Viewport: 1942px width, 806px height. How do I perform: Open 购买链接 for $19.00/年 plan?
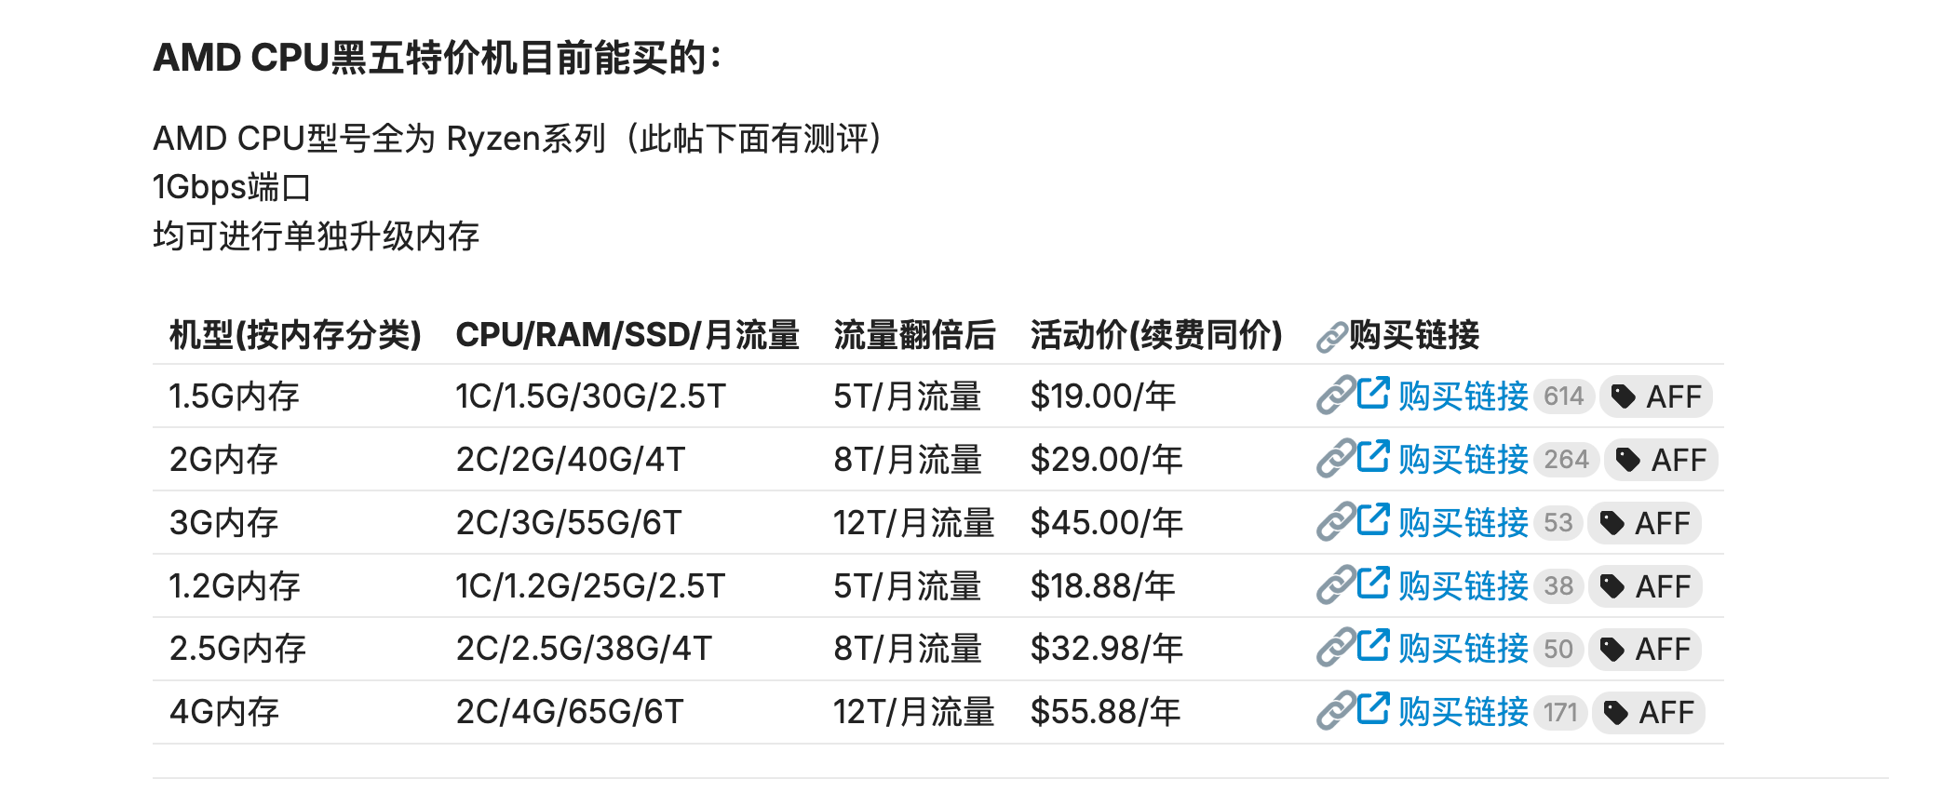tap(1463, 396)
